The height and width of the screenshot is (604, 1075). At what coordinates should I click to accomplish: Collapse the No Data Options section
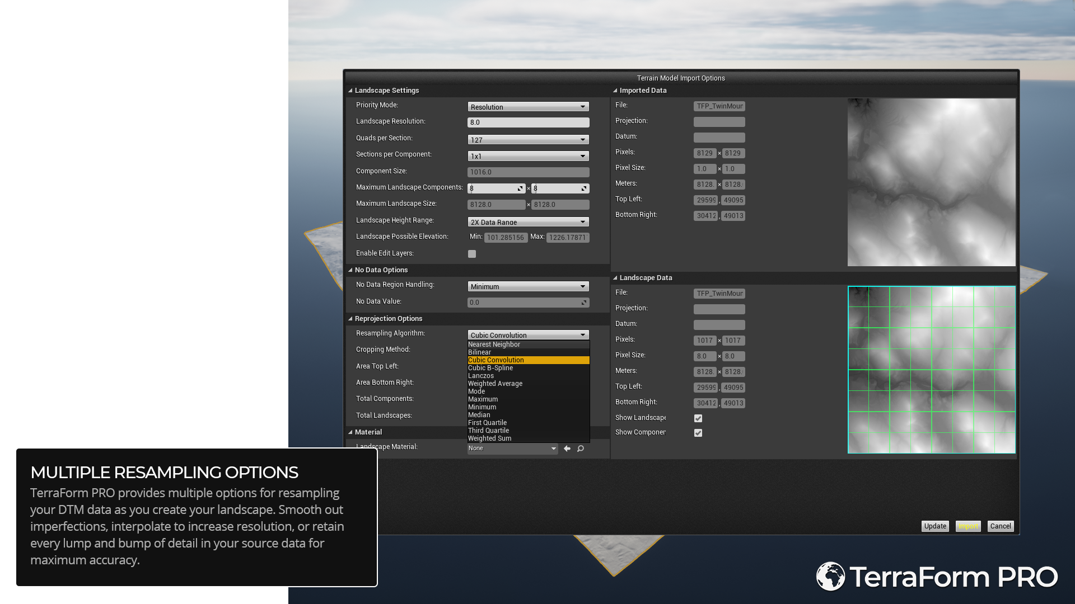[350, 270]
